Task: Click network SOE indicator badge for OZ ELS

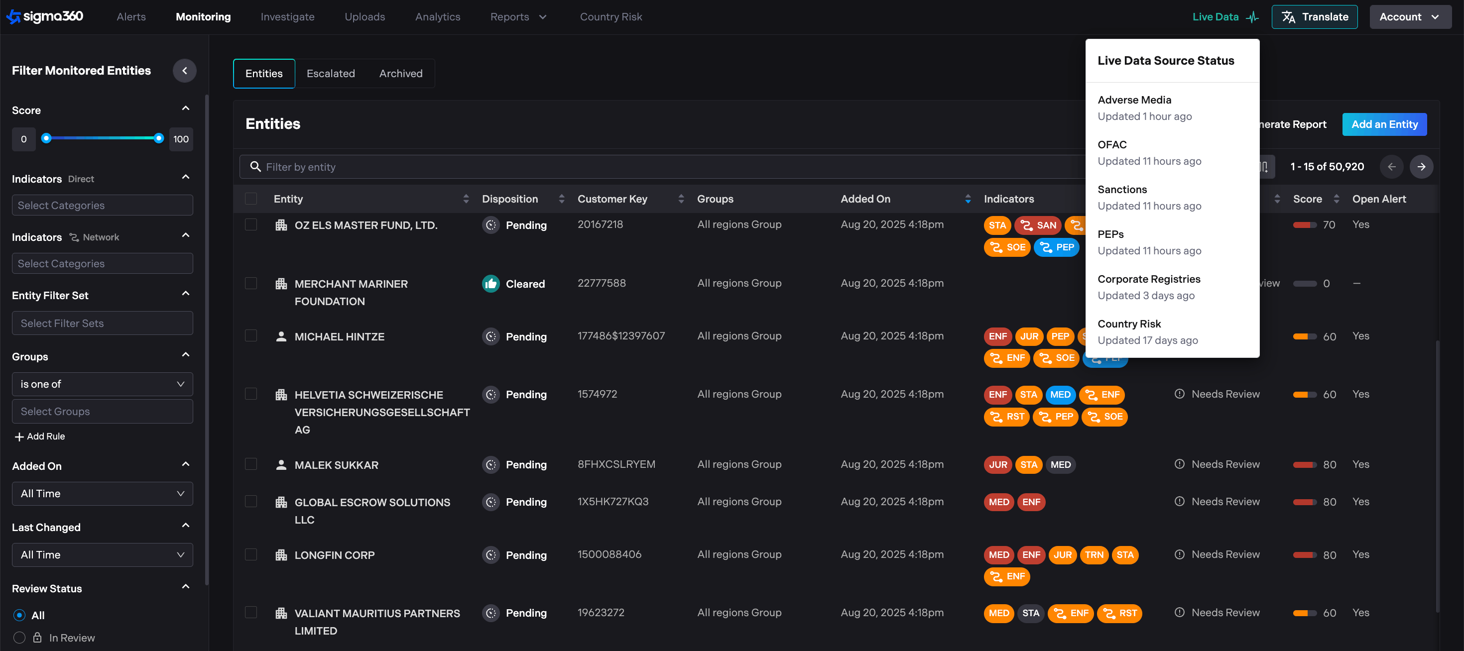Action: point(1007,247)
